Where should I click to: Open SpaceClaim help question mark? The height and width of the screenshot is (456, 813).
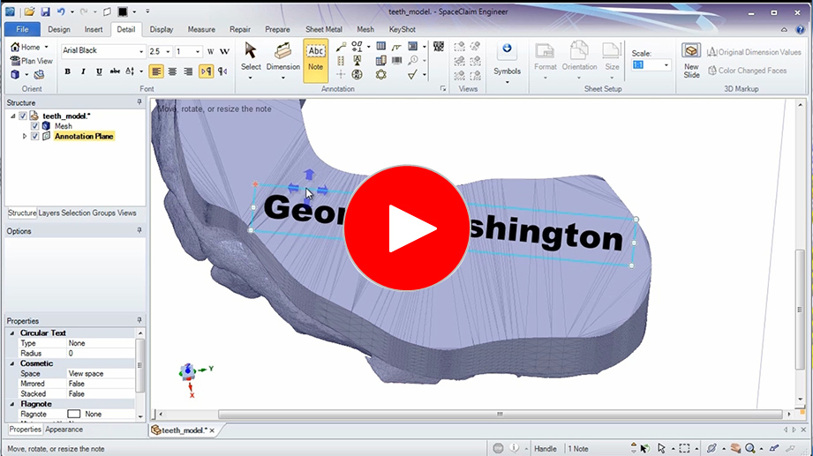pos(800,29)
